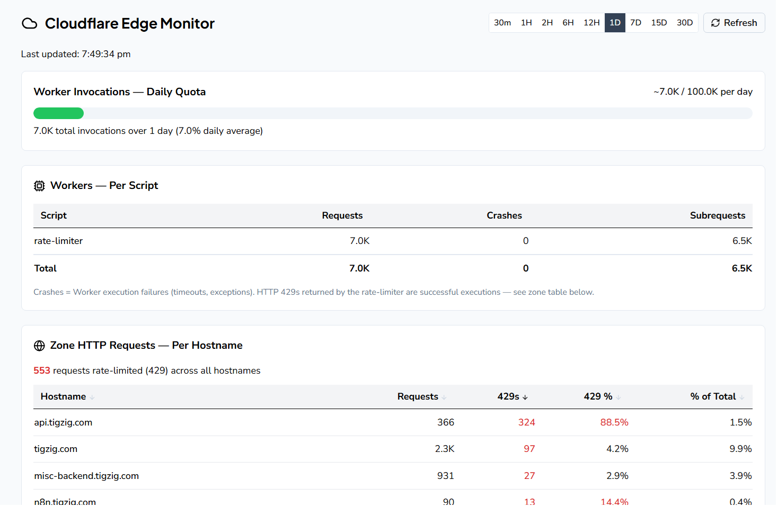The image size is (778, 516).
Task: Click the Crashes column header
Action: (x=504, y=216)
